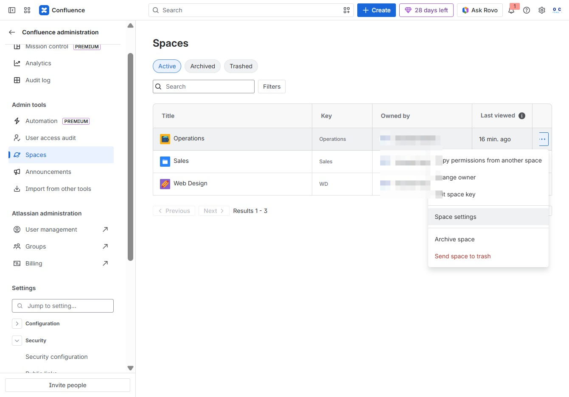Open the Web Design space title
The height and width of the screenshot is (397, 569).
coord(191,183)
